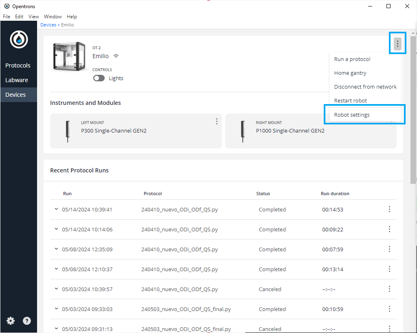417x333 pixels.
Task: Open app settings gear icon
Action: point(11,321)
